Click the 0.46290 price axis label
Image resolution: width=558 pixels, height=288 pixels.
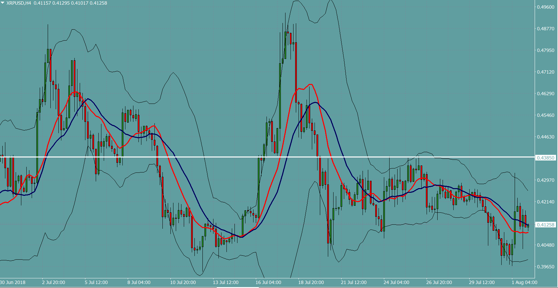tap(546, 94)
